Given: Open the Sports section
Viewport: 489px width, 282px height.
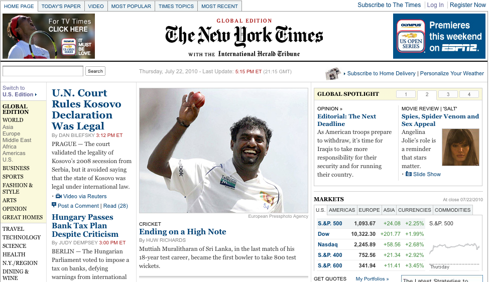Looking at the screenshot, I should 13,177.
